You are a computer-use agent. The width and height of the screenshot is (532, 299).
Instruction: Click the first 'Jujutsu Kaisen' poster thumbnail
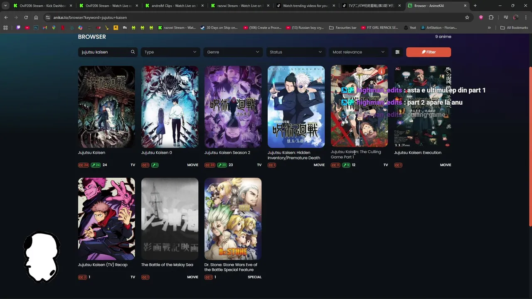click(x=106, y=107)
